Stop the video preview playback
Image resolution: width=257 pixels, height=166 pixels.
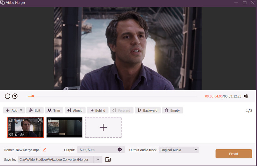(15, 96)
